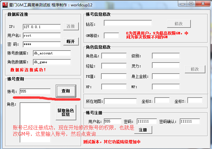The image size is (212, 149).
Task: Click the 账号 query input containing 555
Action: 35,91
